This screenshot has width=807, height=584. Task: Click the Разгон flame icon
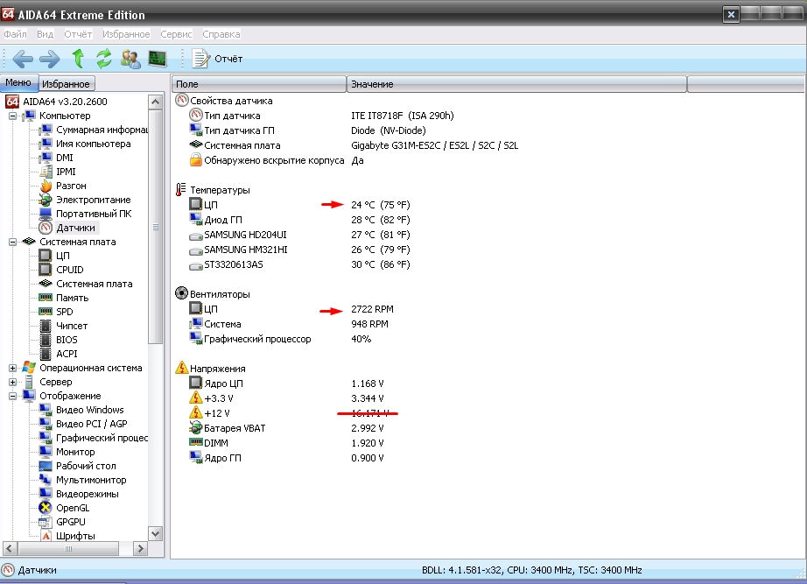click(46, 186)
